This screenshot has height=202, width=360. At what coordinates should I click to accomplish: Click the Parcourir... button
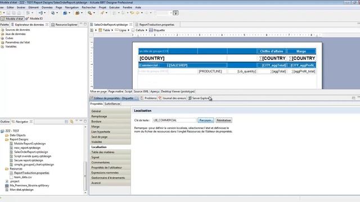(x=206, y=120)
